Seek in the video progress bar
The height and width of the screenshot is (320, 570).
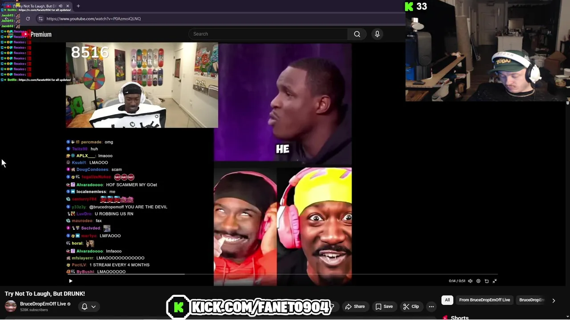click(283, 274)
